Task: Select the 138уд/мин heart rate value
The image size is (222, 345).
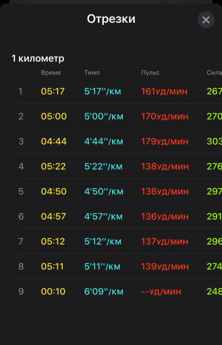Action: pos(165,166)
